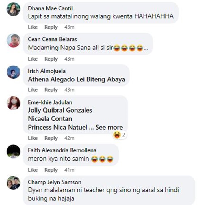Viewport: 212px width, 205px height.
Task: Open Eme-khie Jadulan's profile avatar
Action: click(x=13, y=103)
